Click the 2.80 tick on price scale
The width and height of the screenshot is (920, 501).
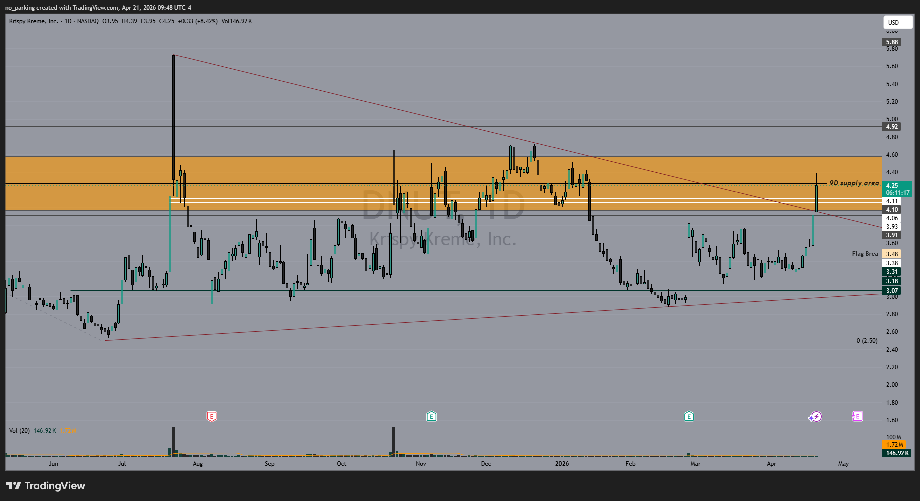tap(892, 314)
